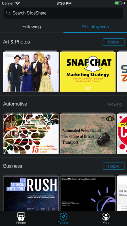This screenshot has height=226, width=127.
Task: Focus the Search SlideShare field
Action: [63, 13]
